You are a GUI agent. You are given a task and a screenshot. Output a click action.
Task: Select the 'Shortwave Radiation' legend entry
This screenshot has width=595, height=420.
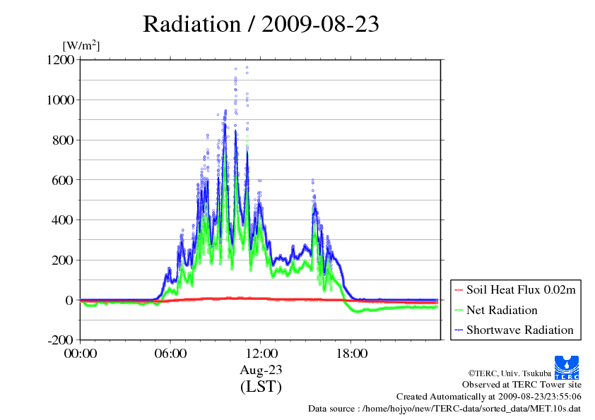pyautogui.click(x=514, y=330)
